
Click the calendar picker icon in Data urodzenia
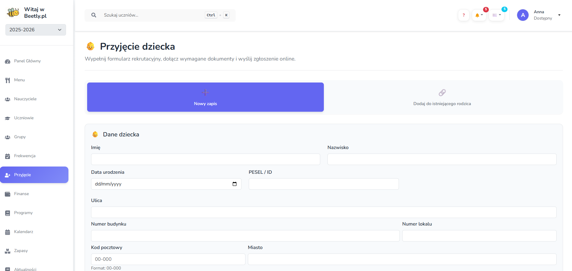click(235, 184)
